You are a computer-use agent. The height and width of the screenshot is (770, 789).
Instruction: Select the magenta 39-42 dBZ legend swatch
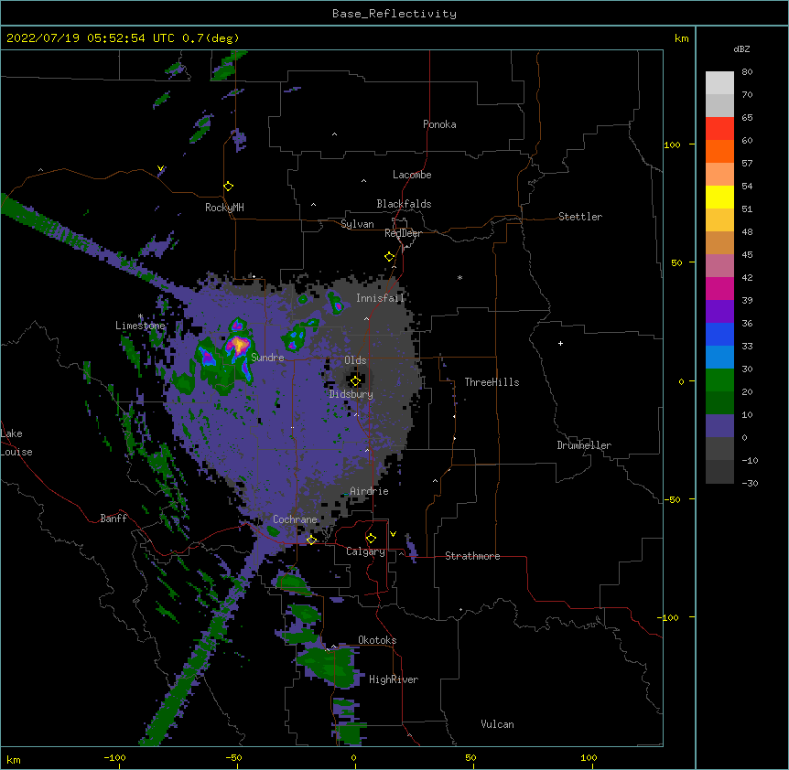(x=719, y=289)
